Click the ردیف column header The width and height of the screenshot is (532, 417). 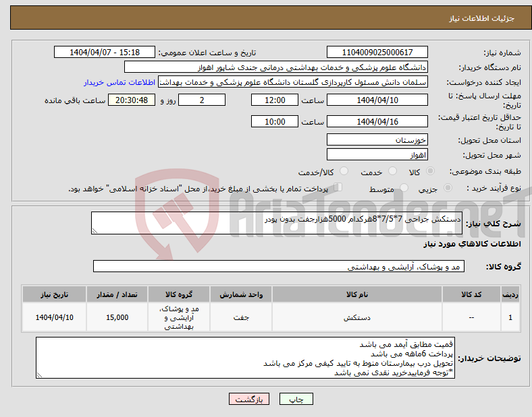coord(510,294)
